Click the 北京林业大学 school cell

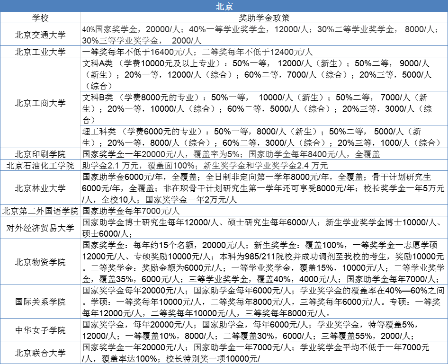[x=40, y=187]
